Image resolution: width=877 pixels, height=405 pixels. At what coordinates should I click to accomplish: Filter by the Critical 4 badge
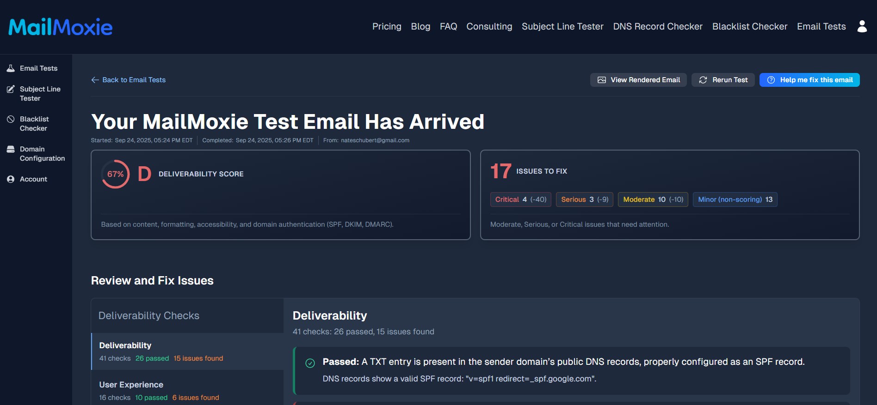(x=521, y=199)
